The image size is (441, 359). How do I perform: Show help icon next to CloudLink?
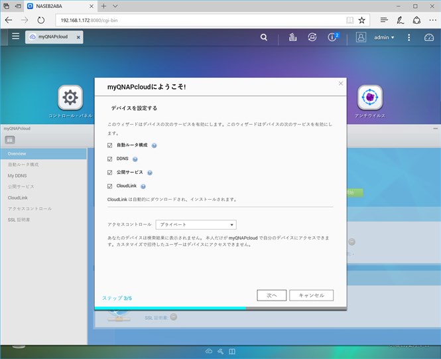pyautogui.click(x=143, y=186)
